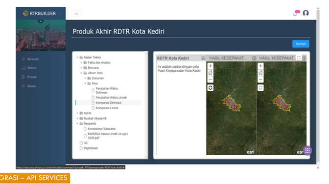Show info for left HASIL KESEPAKAT map
This screenshot has width=329, height=184.
[x=254, y=59]
